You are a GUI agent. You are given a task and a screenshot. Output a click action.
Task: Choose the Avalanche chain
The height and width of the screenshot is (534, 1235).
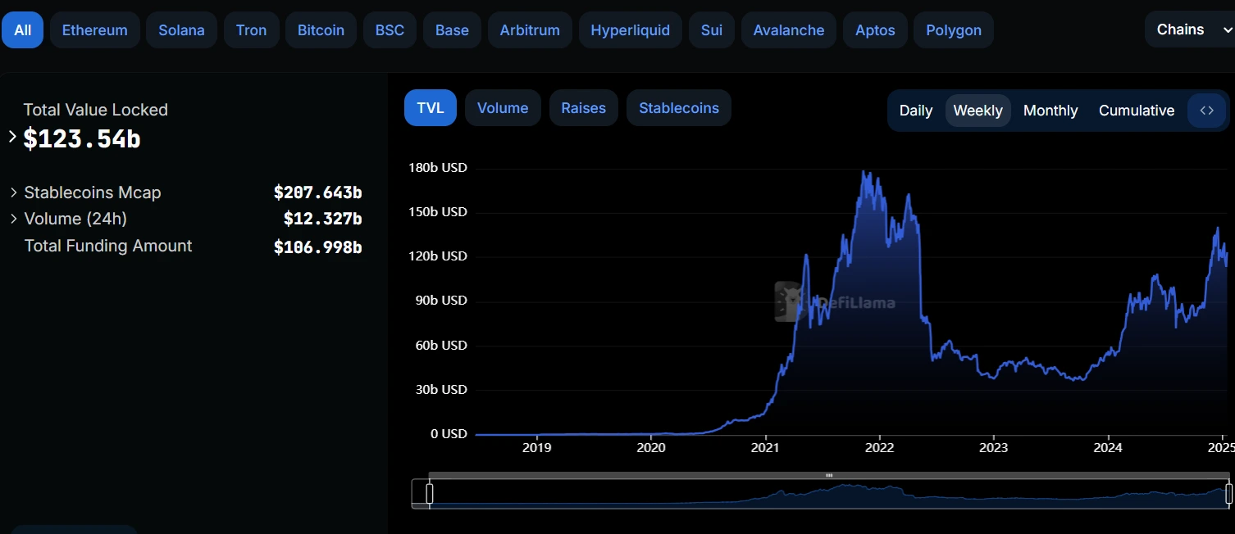click(789, 30)
